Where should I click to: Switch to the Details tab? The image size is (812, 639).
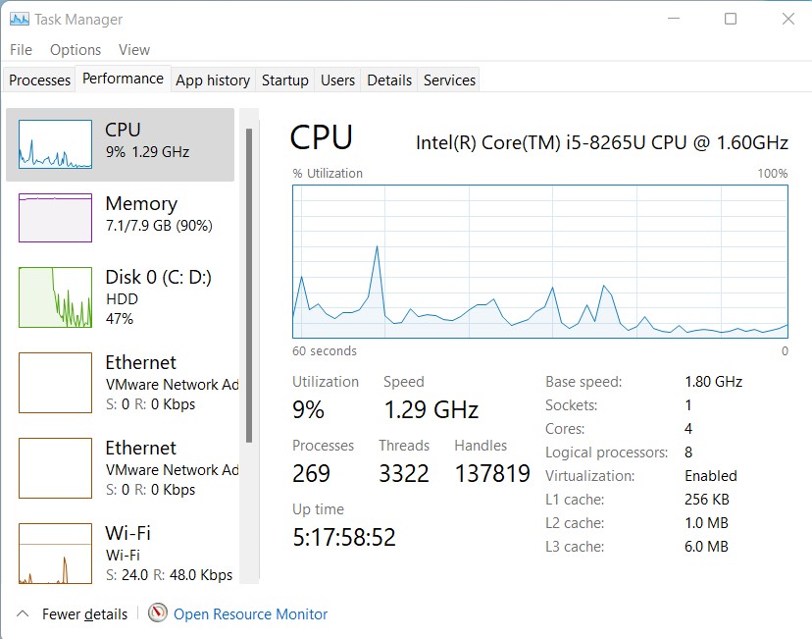[x=390, y=80]
